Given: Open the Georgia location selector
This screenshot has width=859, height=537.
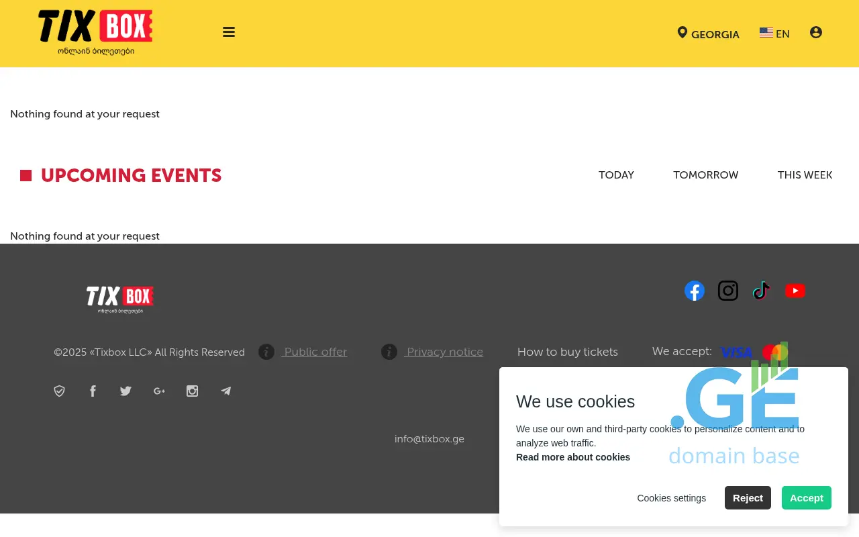Looking at the screenshot, I should (x=709, y=34).
